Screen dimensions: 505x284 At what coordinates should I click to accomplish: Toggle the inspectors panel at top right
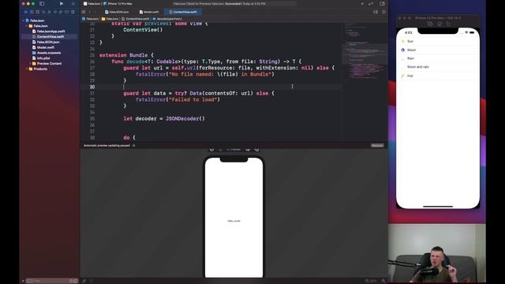pyautogui.click(x=382, y=3)
